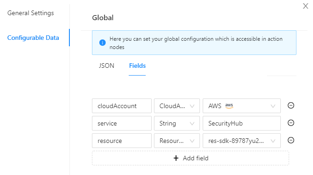Screen dimensions: 313x175
Task: Open General Settings section
Action: point(30,13)
